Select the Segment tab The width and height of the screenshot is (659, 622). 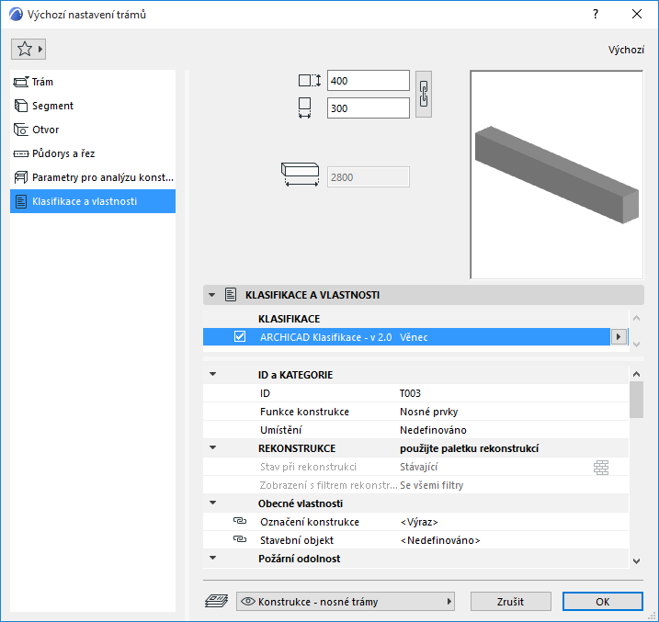coord(93,106)
